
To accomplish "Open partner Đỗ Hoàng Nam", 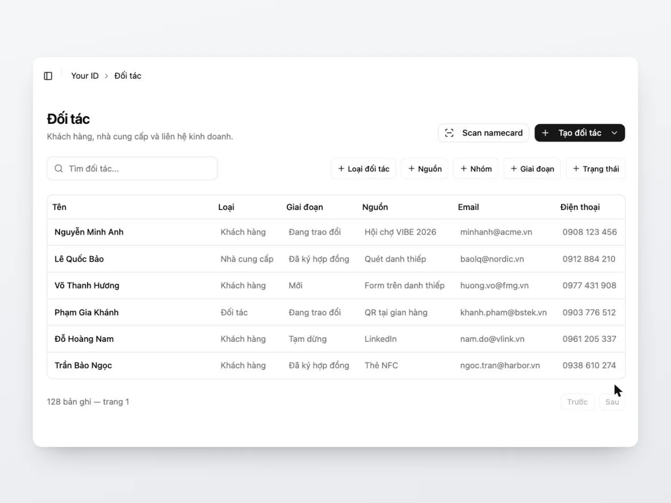I will [84, 339].
